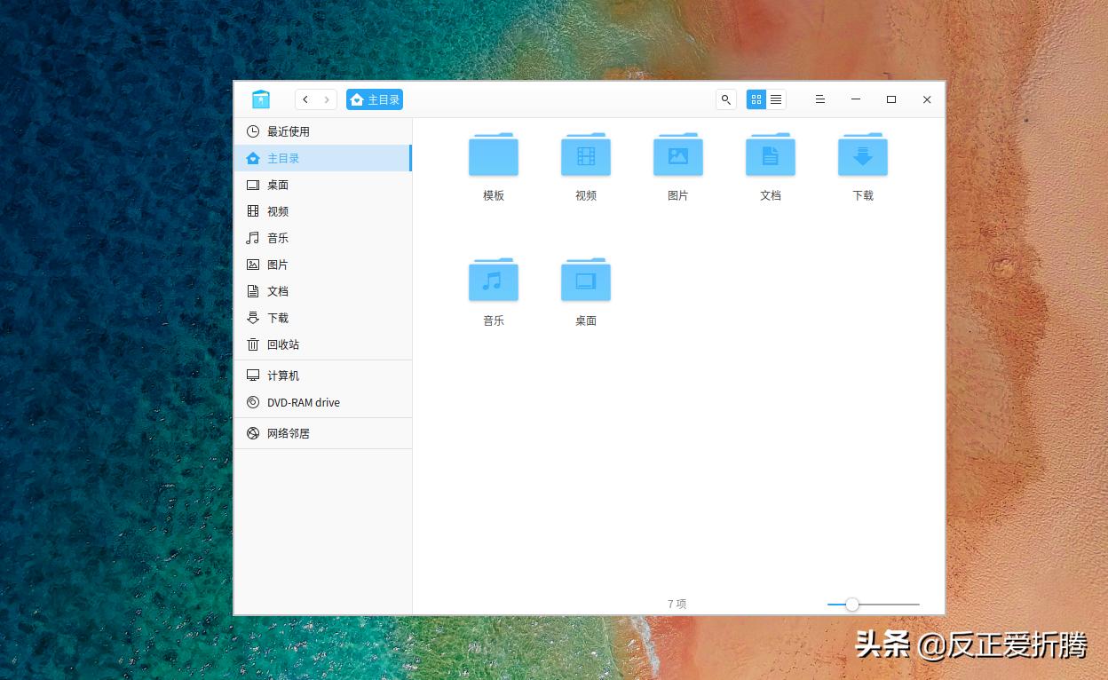
Task: Switch to list view mode
Action: coord(775,99)
